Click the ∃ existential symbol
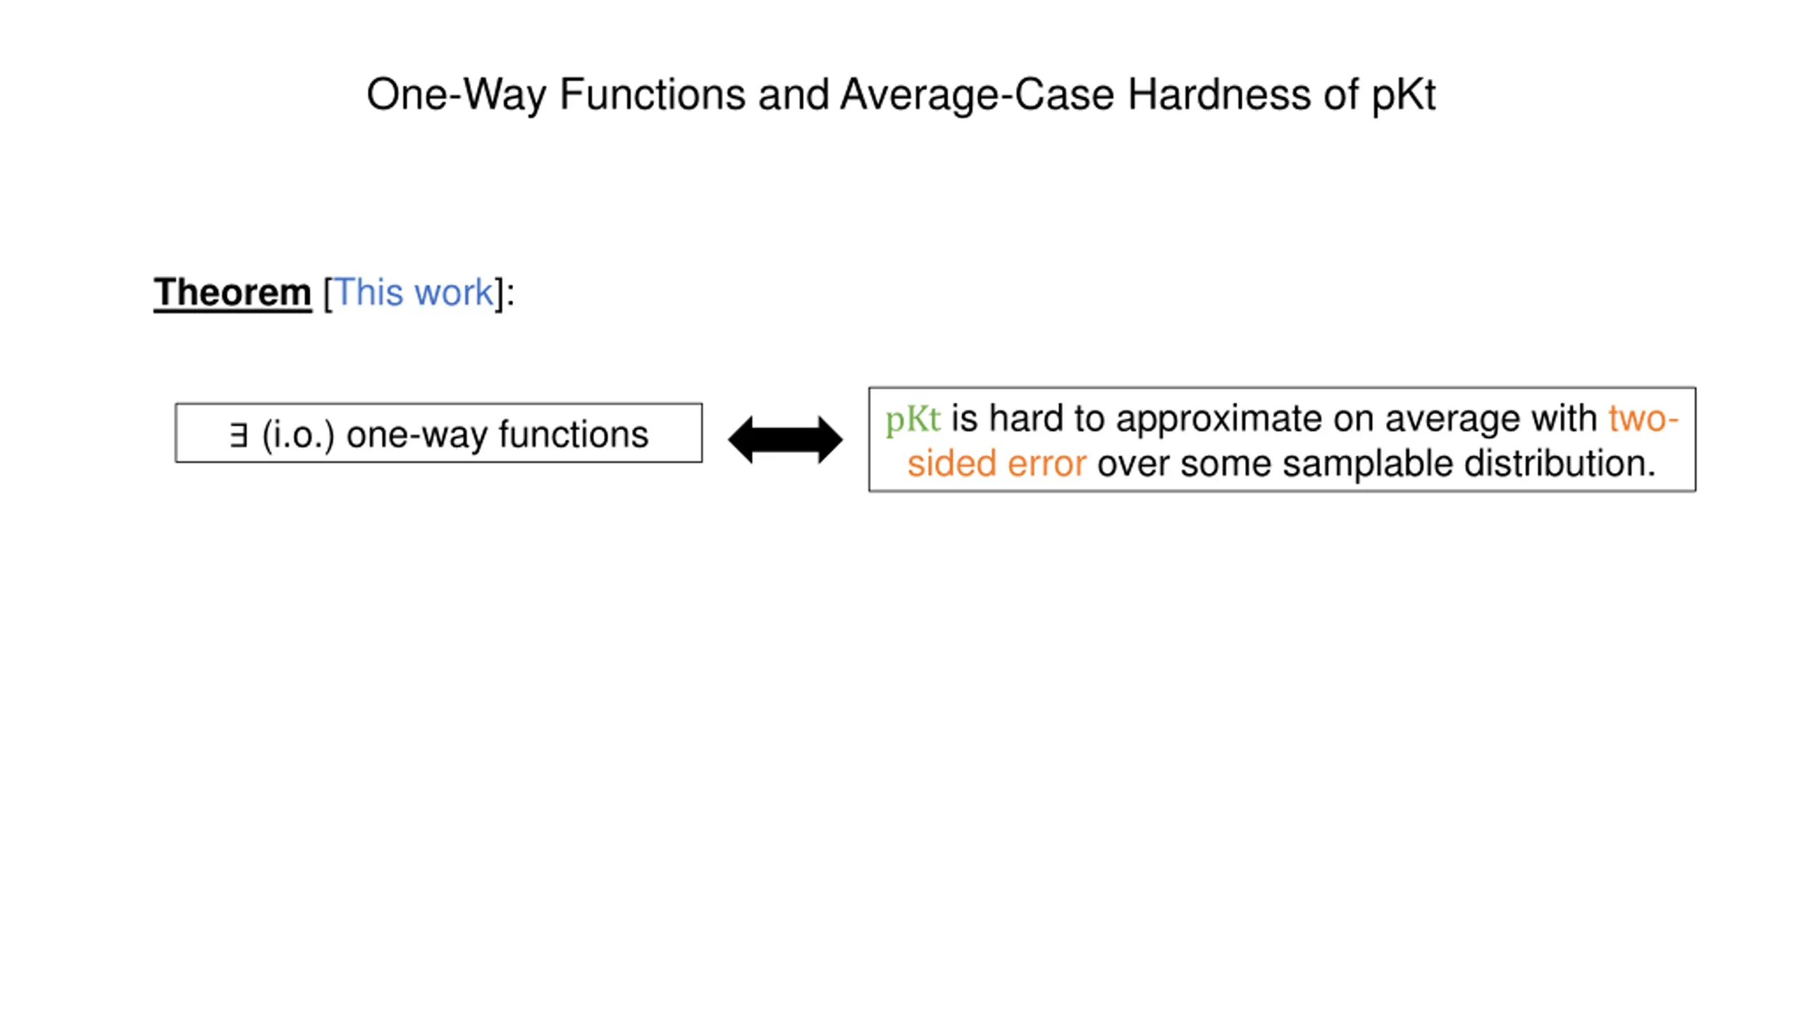The height and width of the screenshot is (1014, 1804). (239, 434)
